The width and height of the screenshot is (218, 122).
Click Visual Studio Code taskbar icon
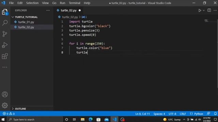coord(114,119)
